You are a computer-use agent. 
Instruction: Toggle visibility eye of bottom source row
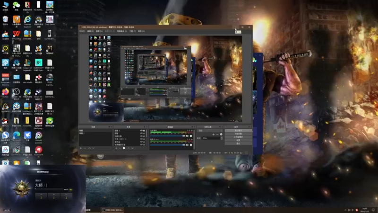(x=141, y=145)
